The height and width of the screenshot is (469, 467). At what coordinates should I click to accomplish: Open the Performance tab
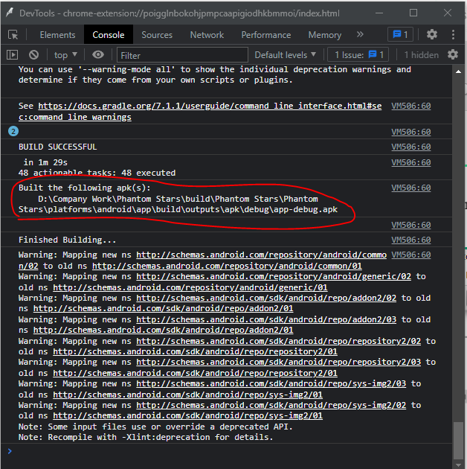point(266,35)
